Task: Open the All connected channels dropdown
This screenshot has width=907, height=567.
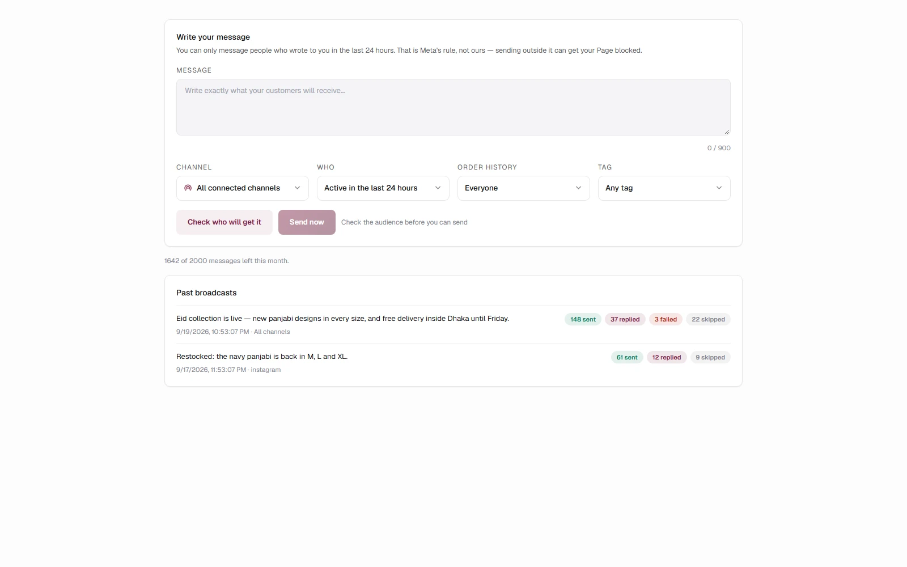Action: [x=243, y=188]
